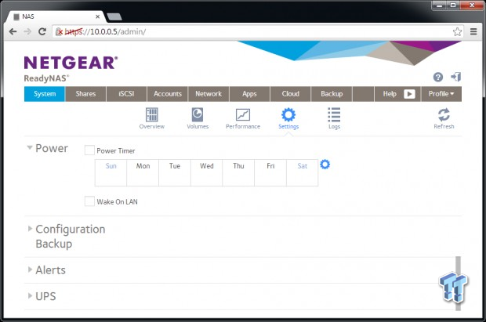The height and width of the screenshot is (322, 486).
Task: Click the Sat schedule cell
Action: [x=303, y=172]
